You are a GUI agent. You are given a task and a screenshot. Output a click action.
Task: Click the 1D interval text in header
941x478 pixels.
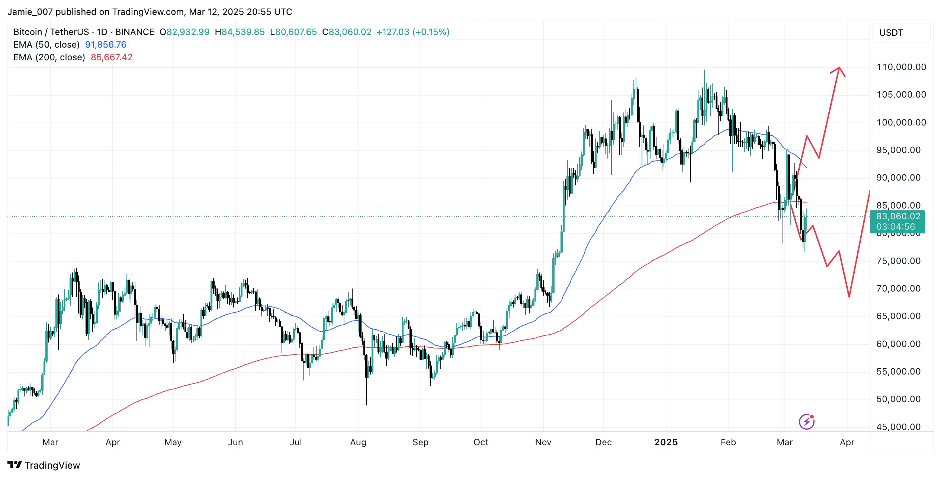pyautogui.click(x=102, y=32)
